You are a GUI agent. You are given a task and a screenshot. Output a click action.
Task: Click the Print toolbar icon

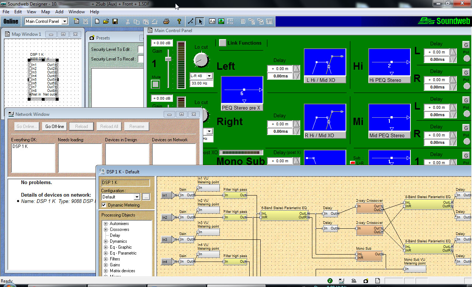[x=166, y=21]
